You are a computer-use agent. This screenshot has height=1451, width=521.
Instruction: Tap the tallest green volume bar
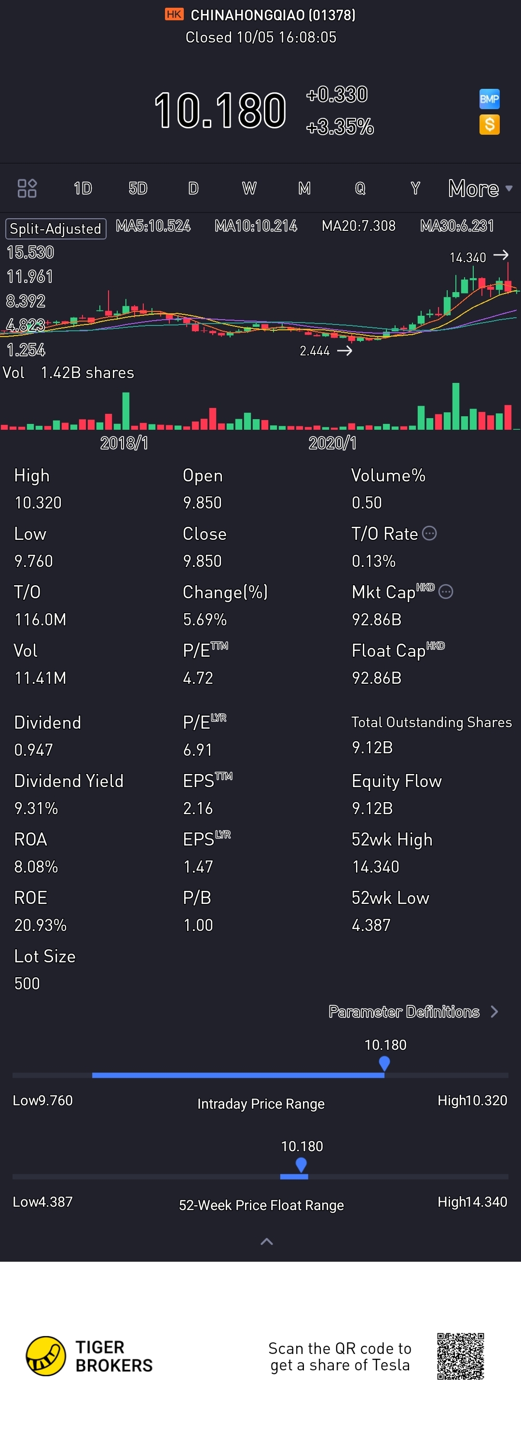(x=456, y=406)
